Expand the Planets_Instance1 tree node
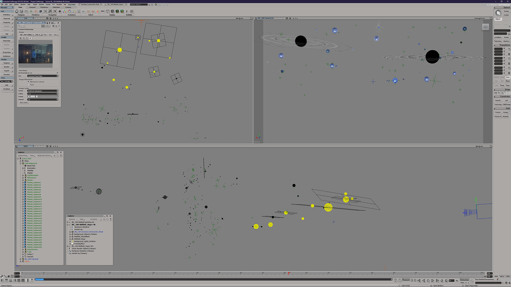Viewport: 511px width, 287px height. pos(23,183)
